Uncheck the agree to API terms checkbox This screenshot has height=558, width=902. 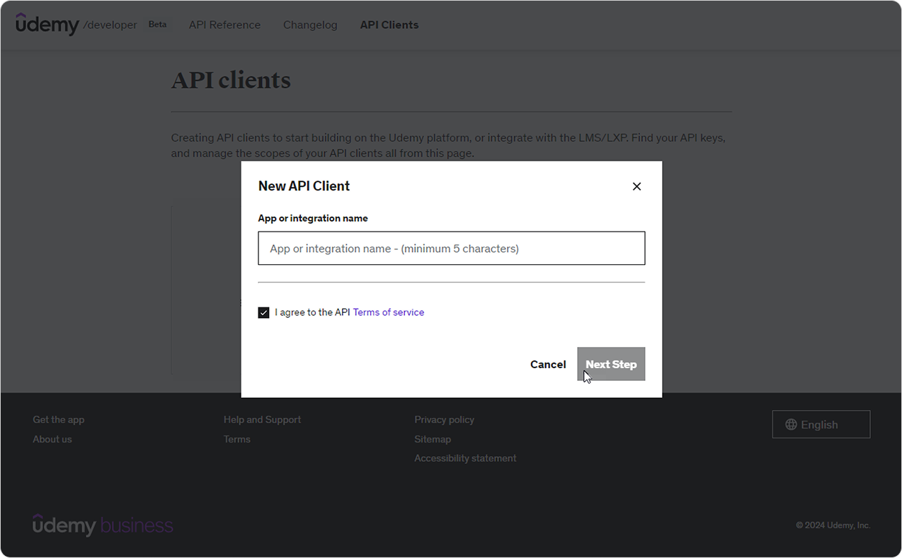pos(263,312)
